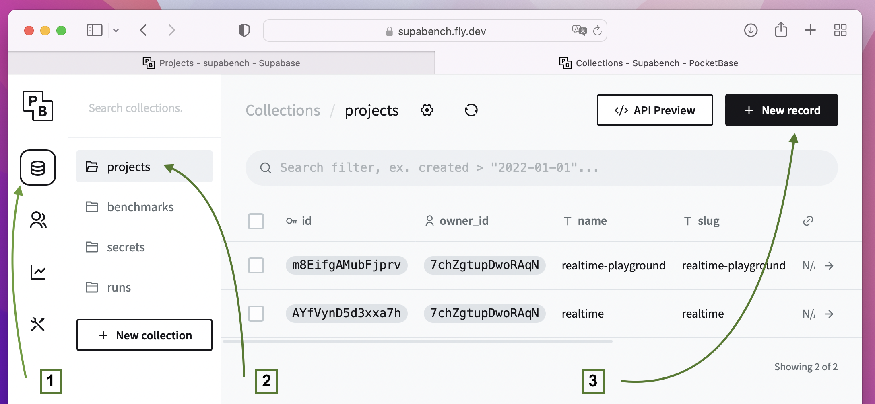Click the New record button

782,110
